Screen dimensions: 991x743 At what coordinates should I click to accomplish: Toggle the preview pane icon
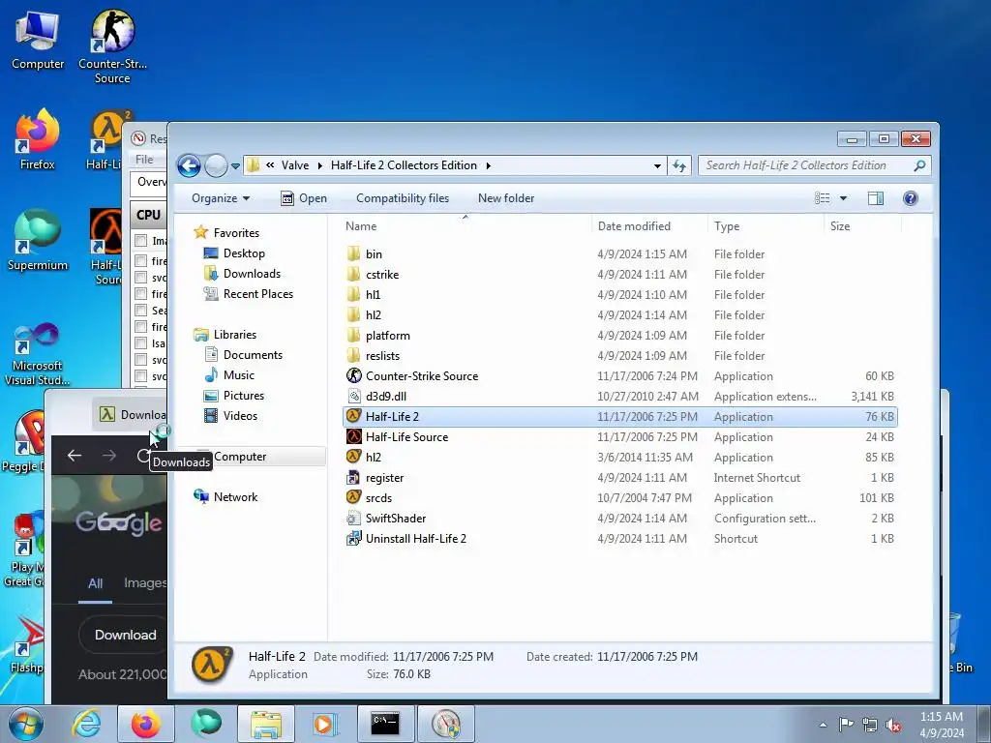(875, 198)
